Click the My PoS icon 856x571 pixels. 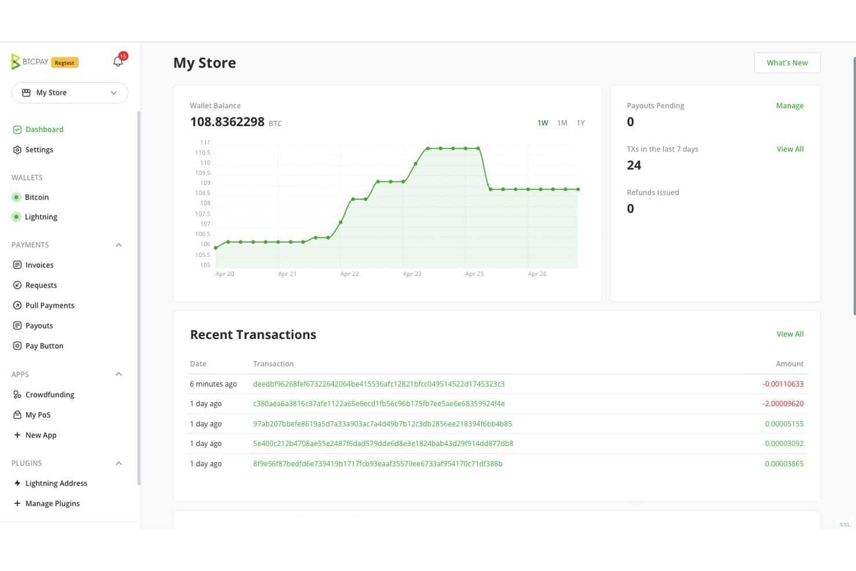(17, 415)
